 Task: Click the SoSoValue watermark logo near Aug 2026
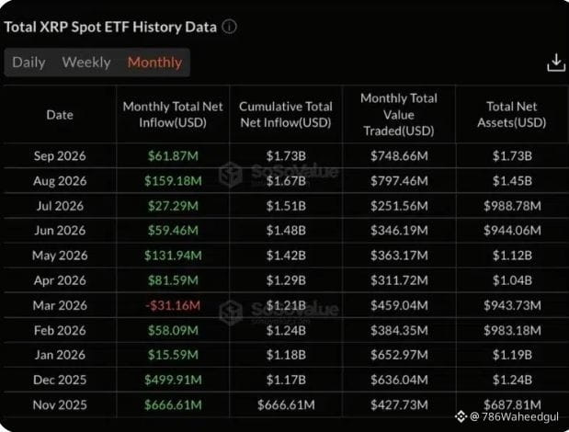pyautogui.click(x=231, y=174)
